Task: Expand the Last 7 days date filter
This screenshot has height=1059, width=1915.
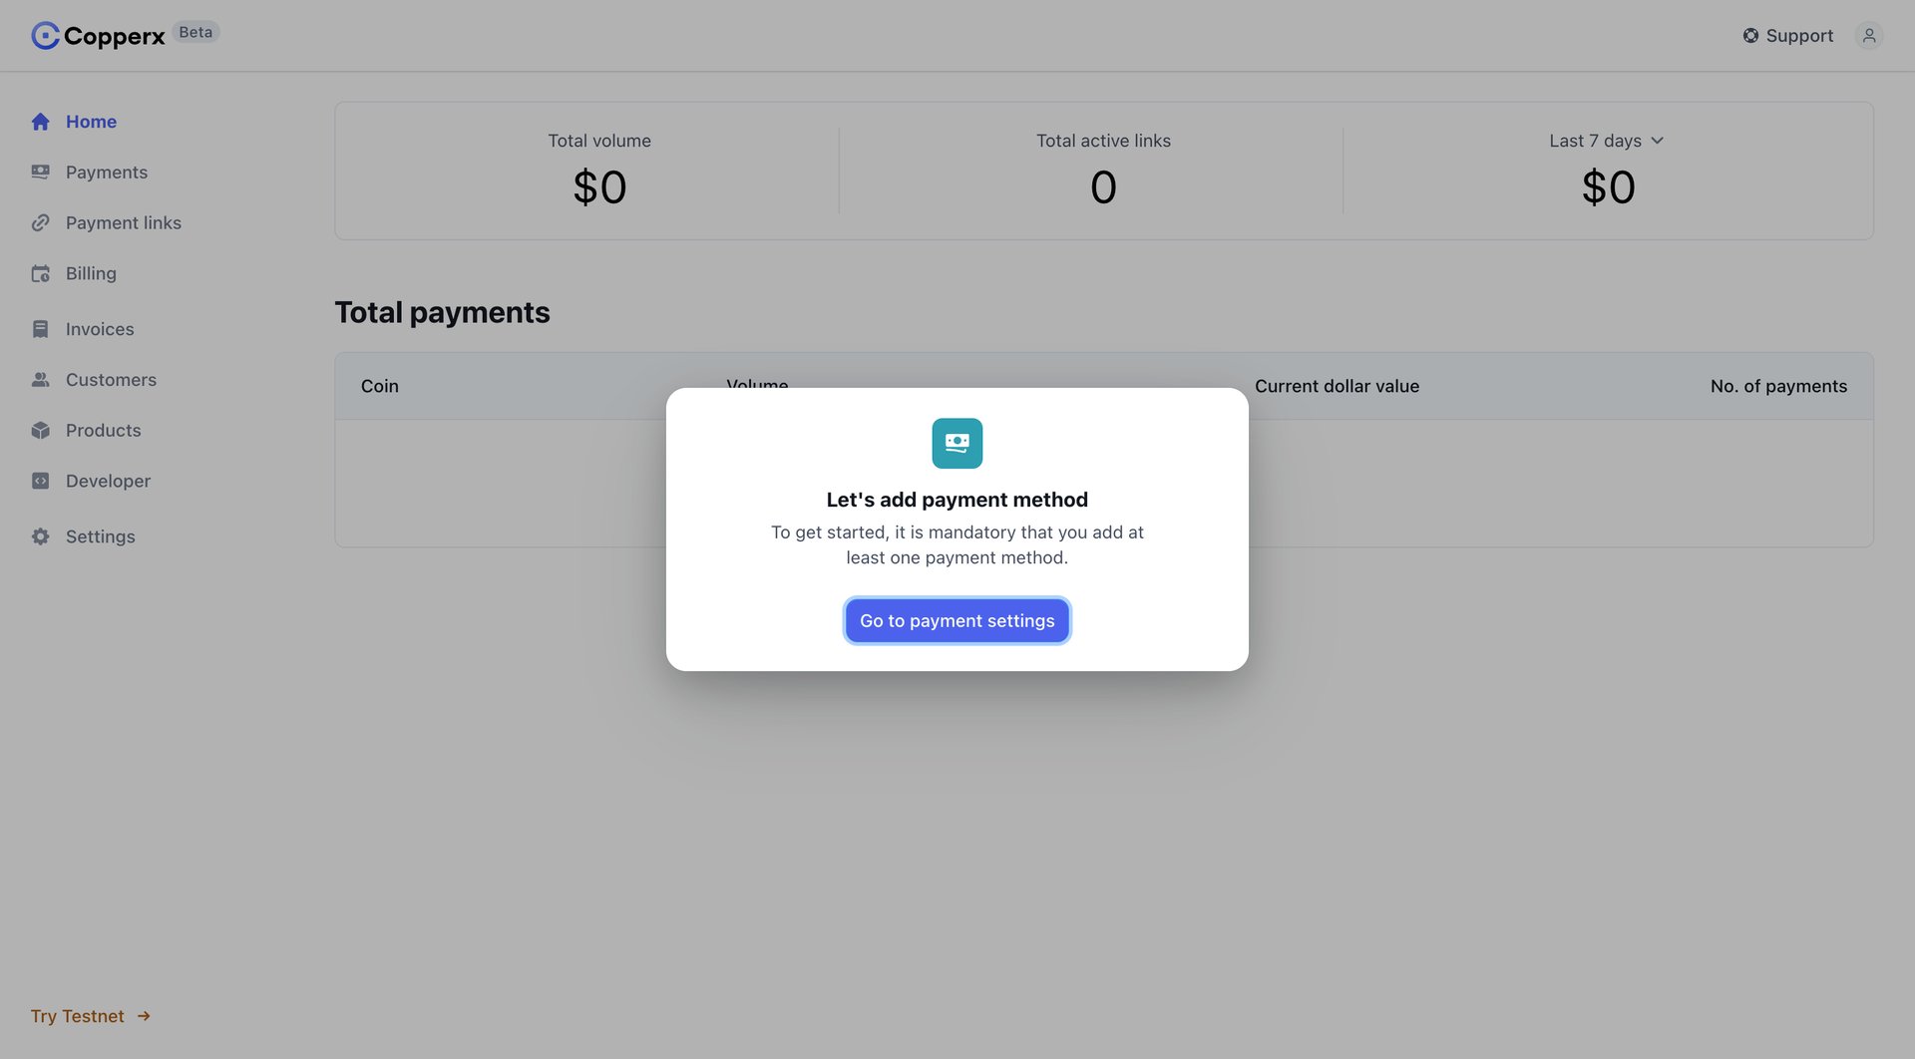Action: 1594,141
